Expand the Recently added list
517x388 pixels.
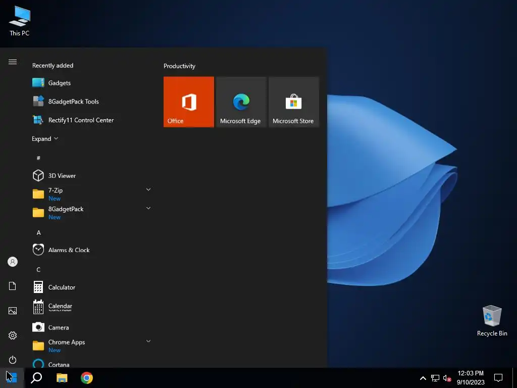coord(45,138)
